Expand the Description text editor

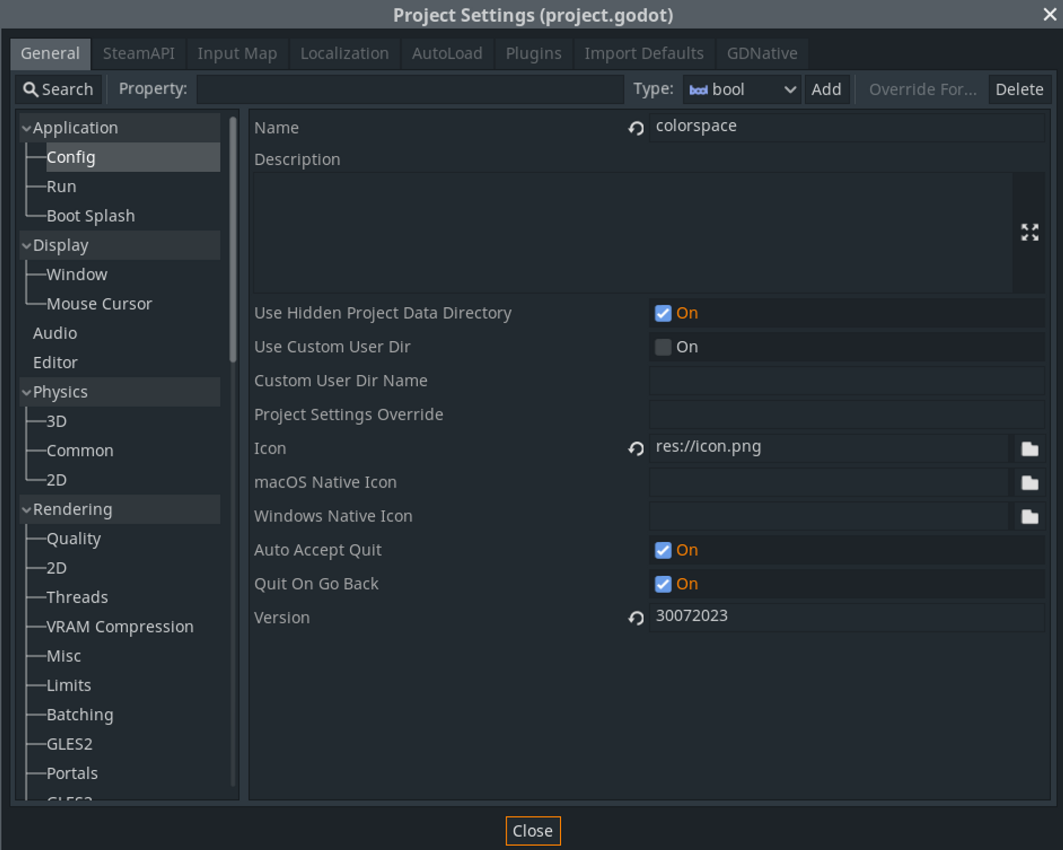[1030, 232]
